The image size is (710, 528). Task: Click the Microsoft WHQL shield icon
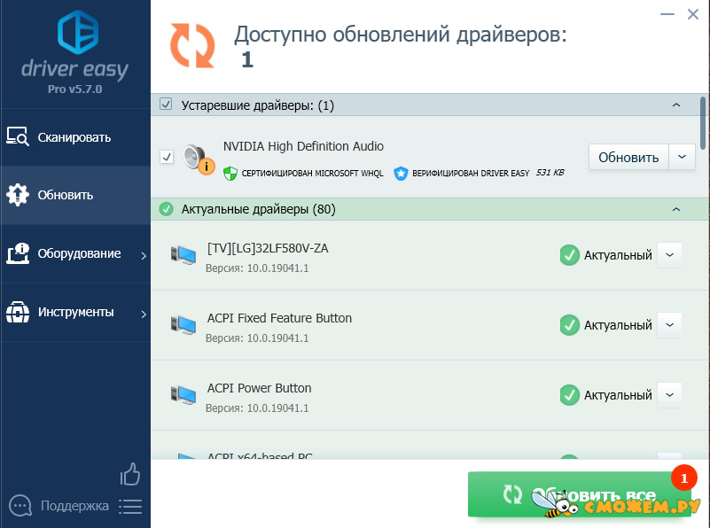tap(230, 174)
